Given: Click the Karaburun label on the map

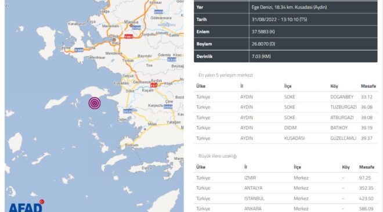Looking at the screenshot, I should coord(77,24).
